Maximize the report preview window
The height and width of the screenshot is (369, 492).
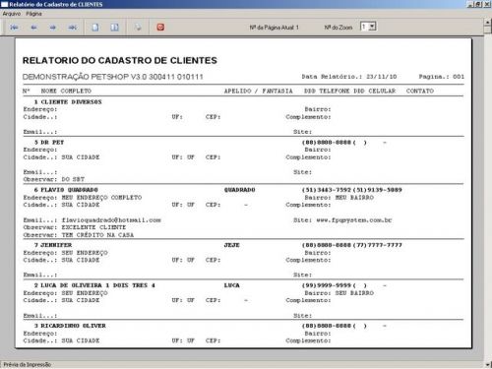click(x=478, y=4)
